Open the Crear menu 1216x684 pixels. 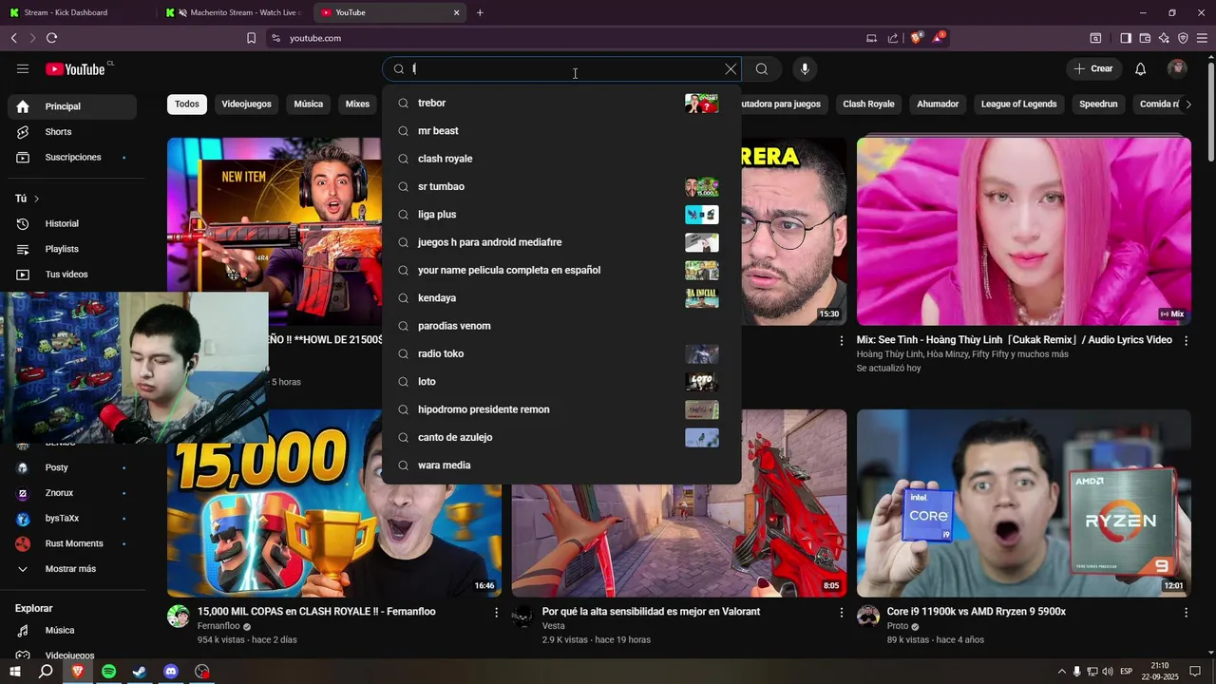pyautogui.click(x=1093, y=69)
